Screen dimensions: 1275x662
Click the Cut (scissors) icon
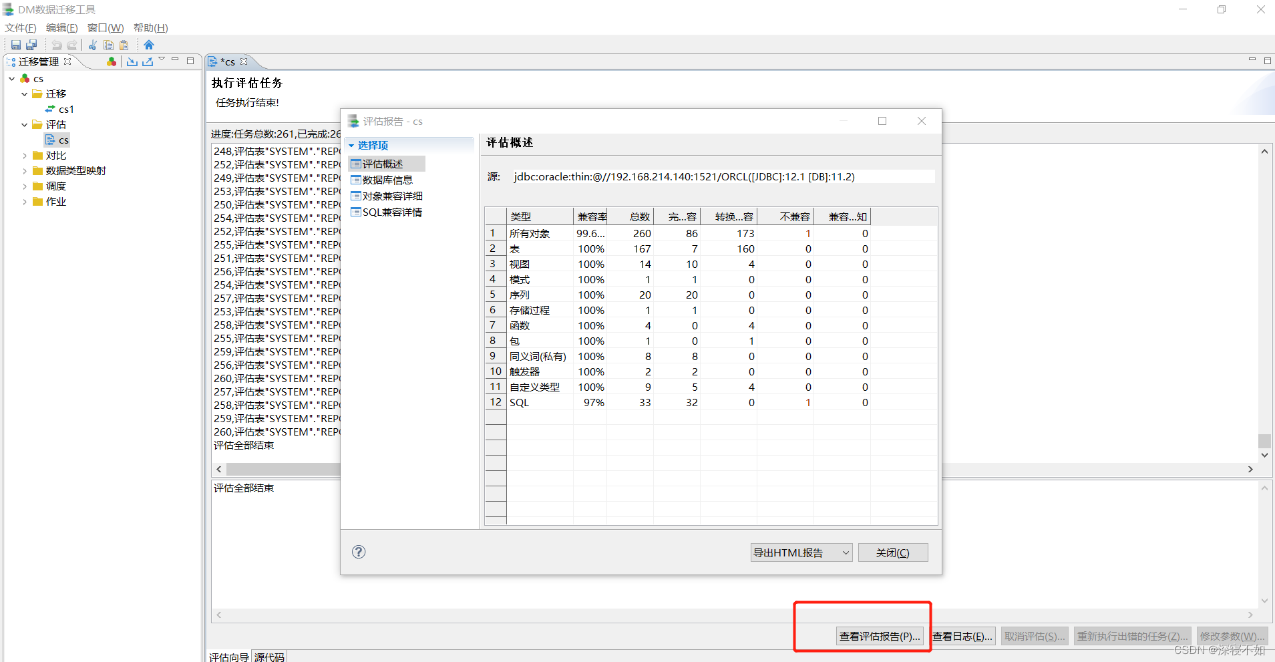click(92, 45)
